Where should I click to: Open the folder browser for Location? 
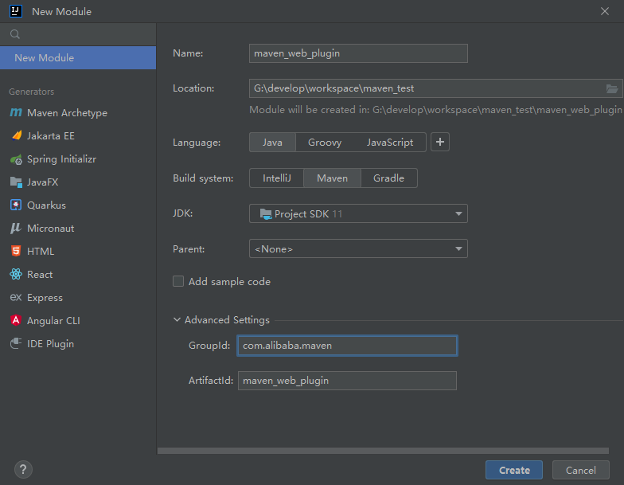tap(611, 88)
